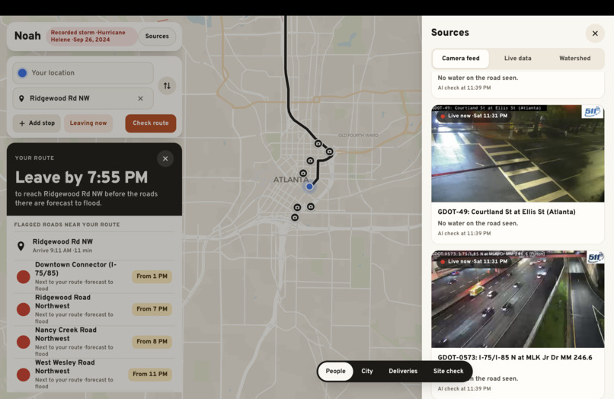This screenshot has height=399, width=614.
Task: Select the Ridgewood Road Northwest flagged road
Action: [x=94, y=309]
